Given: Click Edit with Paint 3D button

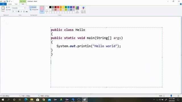Looking at the screenshot, I should (83, 10).
